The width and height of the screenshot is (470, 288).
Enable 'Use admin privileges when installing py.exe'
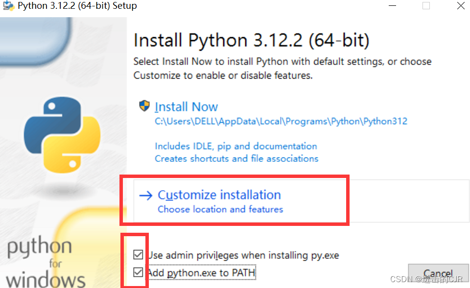coord(138,254)
